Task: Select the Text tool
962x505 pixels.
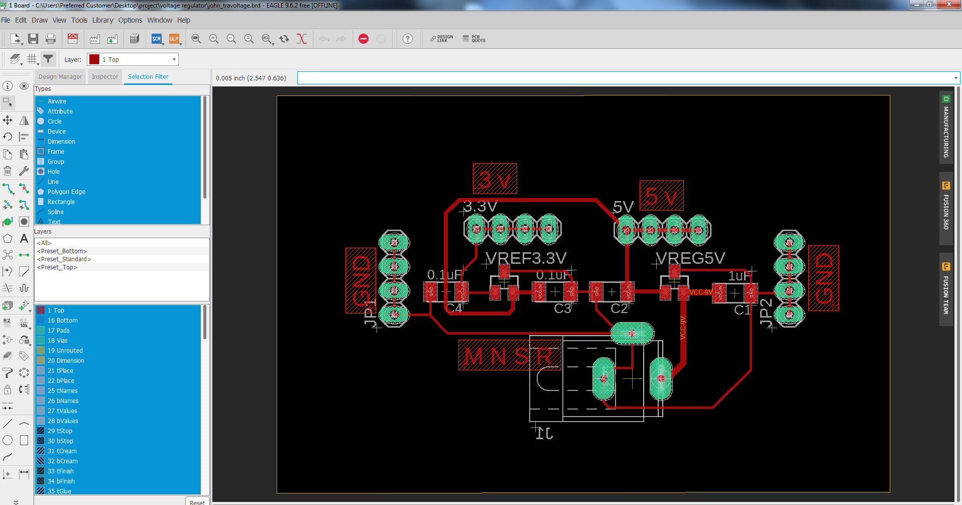Action: click(x=24, y=238)
